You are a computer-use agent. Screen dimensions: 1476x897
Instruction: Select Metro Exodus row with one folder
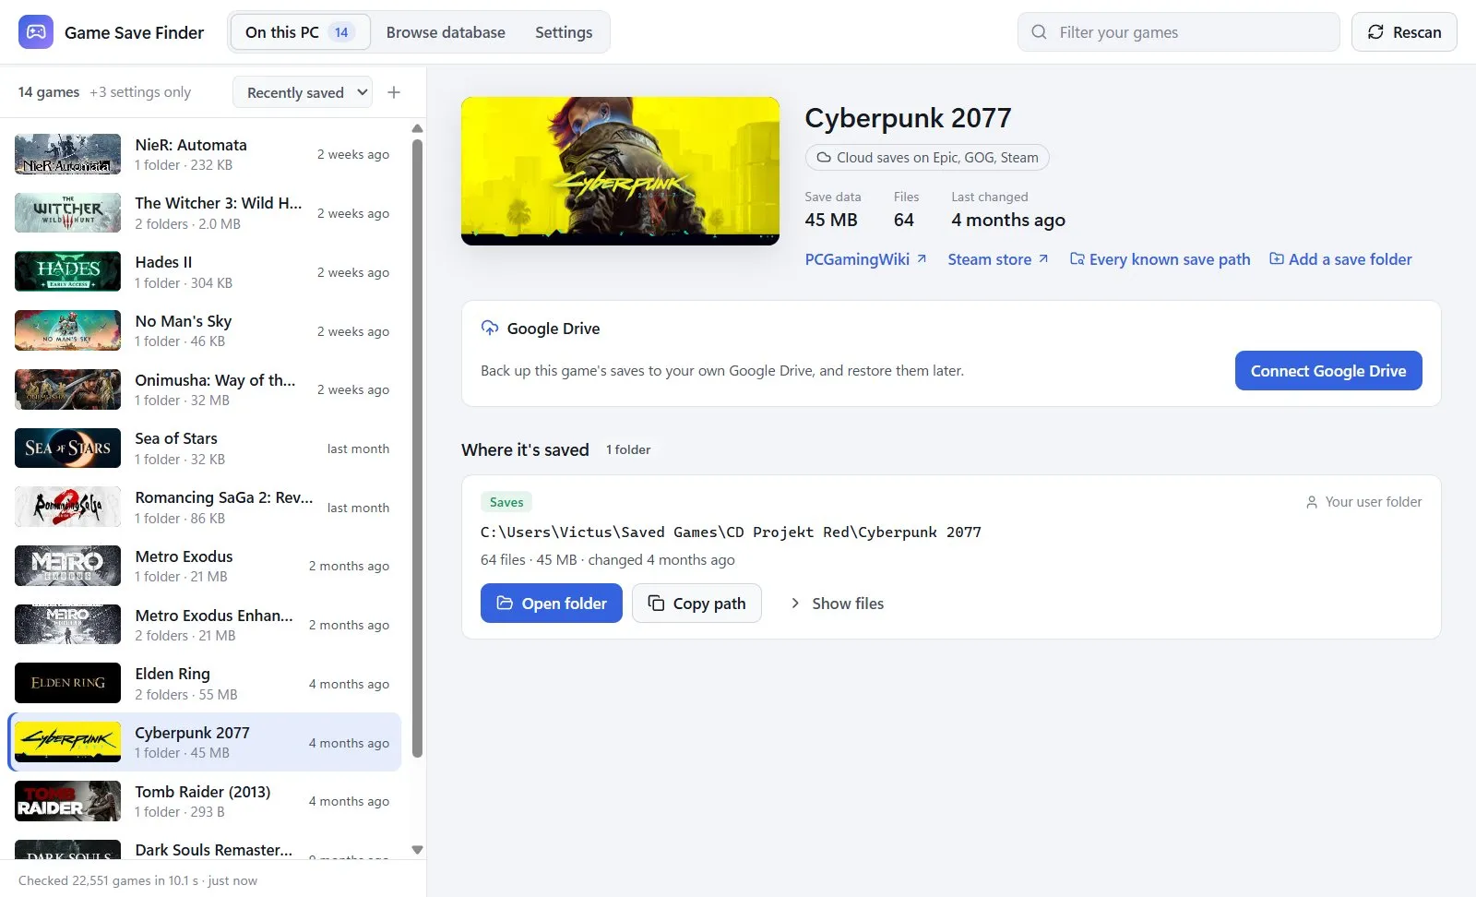pyautogui.click(x=205, y=566)
